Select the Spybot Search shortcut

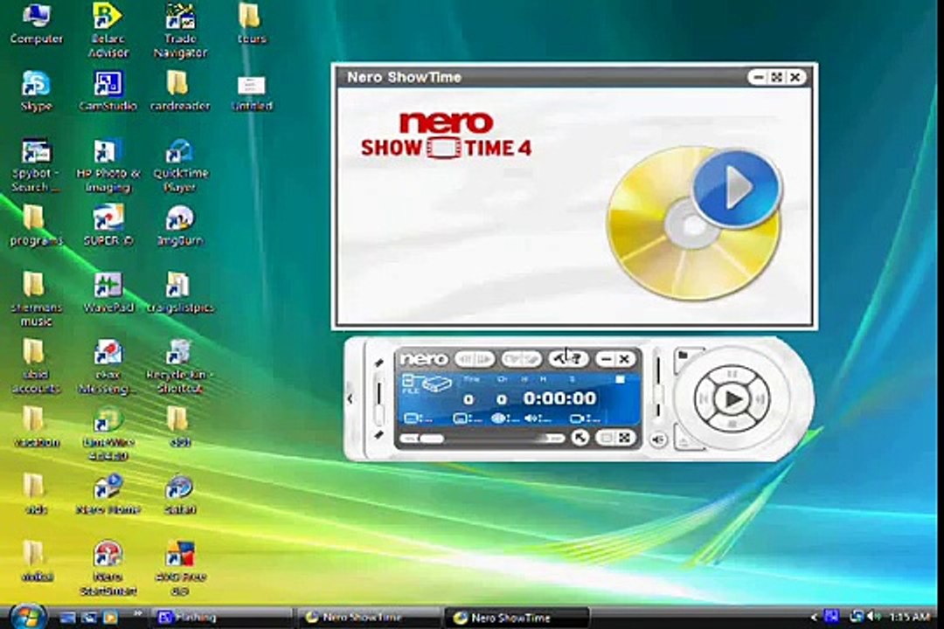[36, 165]
